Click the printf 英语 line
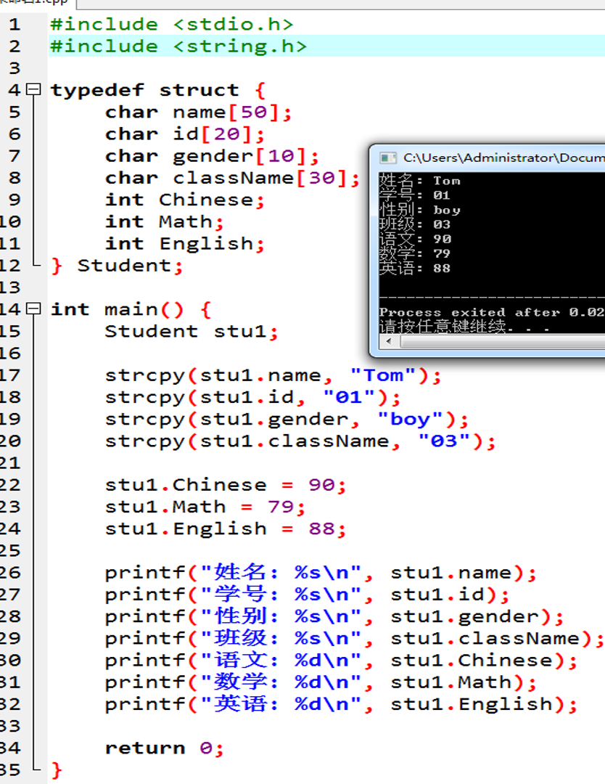The height and width of the screenshot is (784, 605). [341, 704]
